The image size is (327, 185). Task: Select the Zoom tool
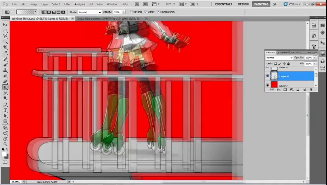click(x=5, y=144)
